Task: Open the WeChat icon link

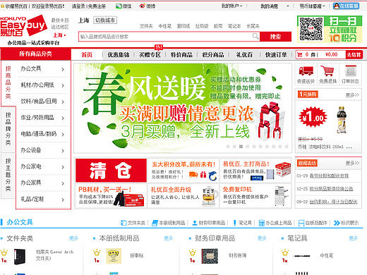Action: coord(119,6)
